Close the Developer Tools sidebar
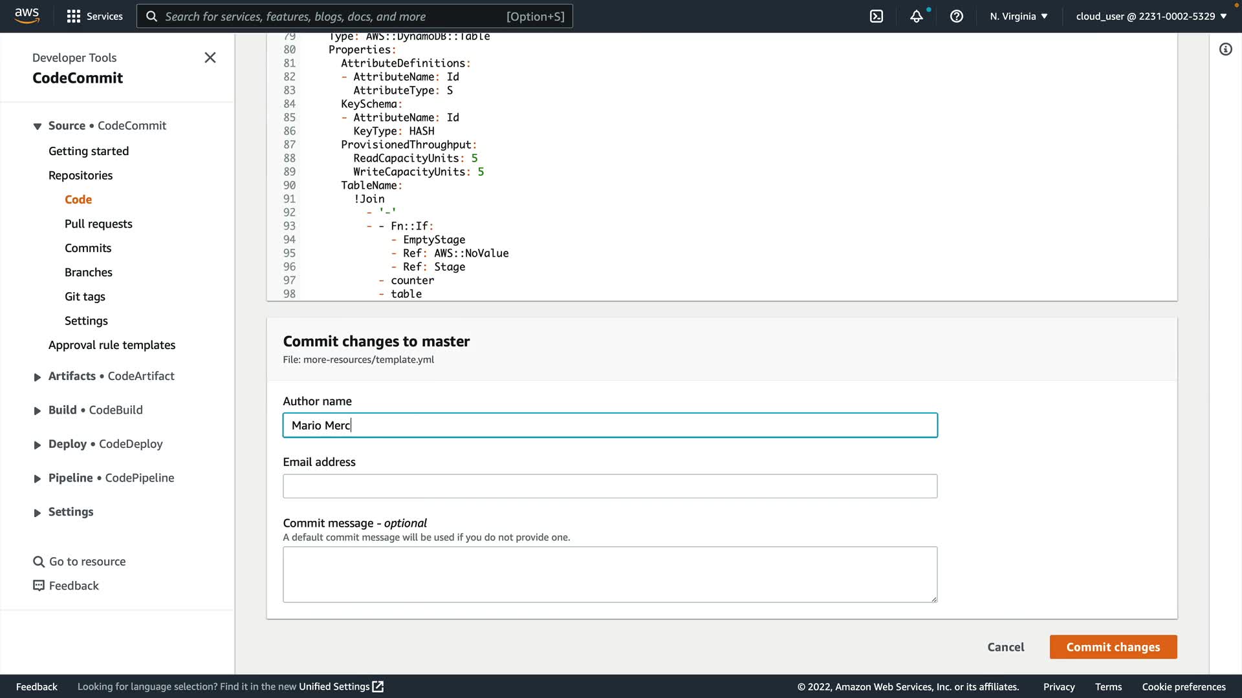Image resolution: width=1242 pixels, height=698 pixels. pyautogui.click(x=210, y=58)
